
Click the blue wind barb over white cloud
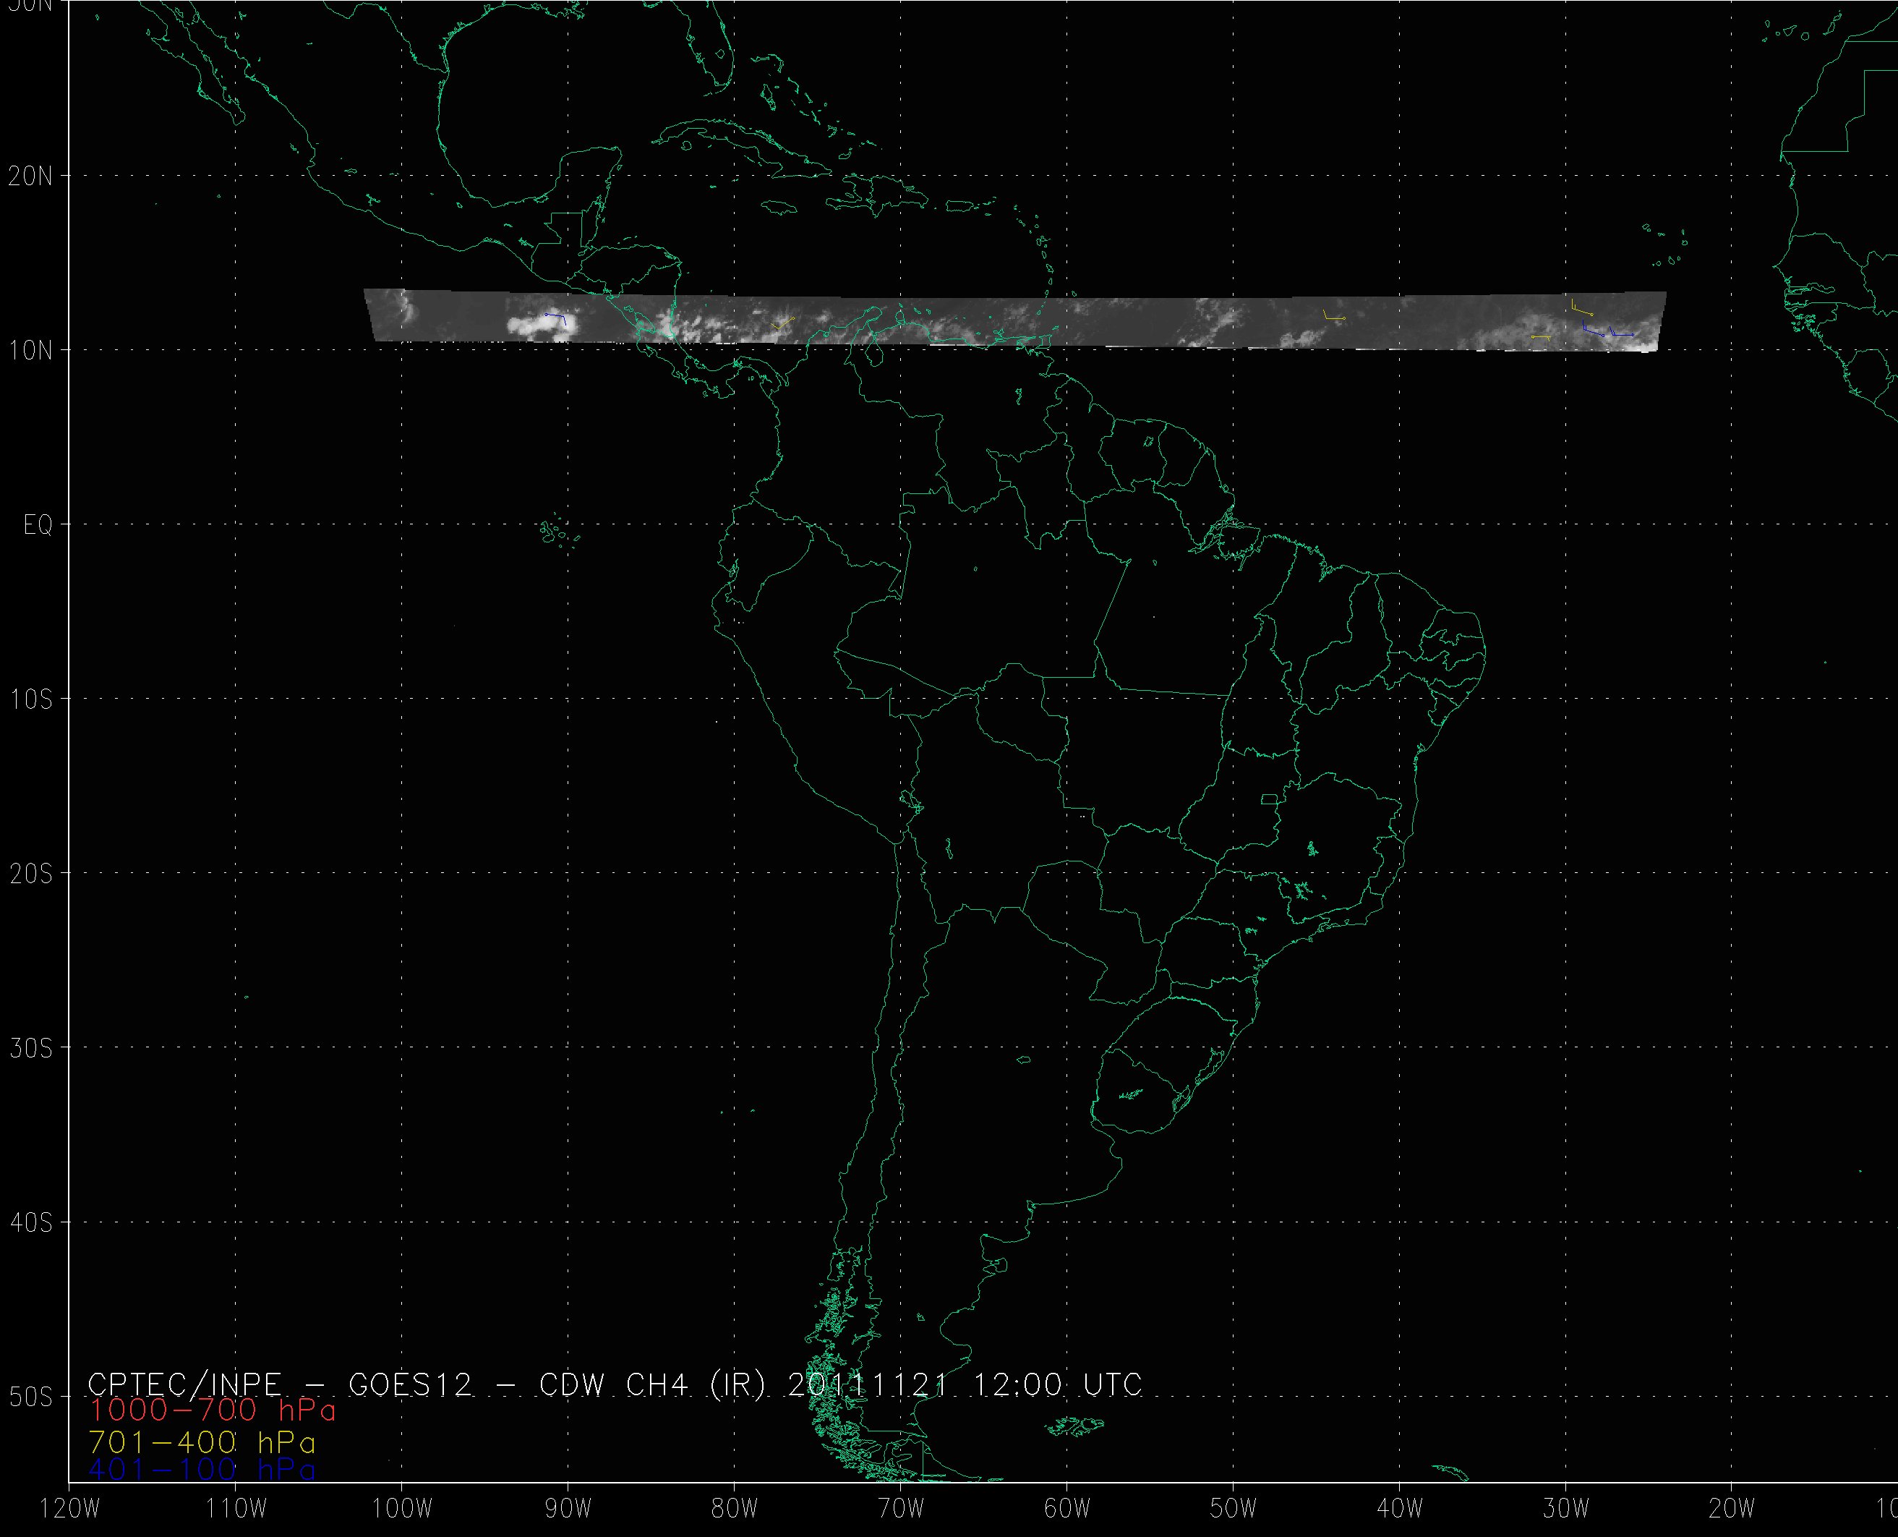[557, 317]
